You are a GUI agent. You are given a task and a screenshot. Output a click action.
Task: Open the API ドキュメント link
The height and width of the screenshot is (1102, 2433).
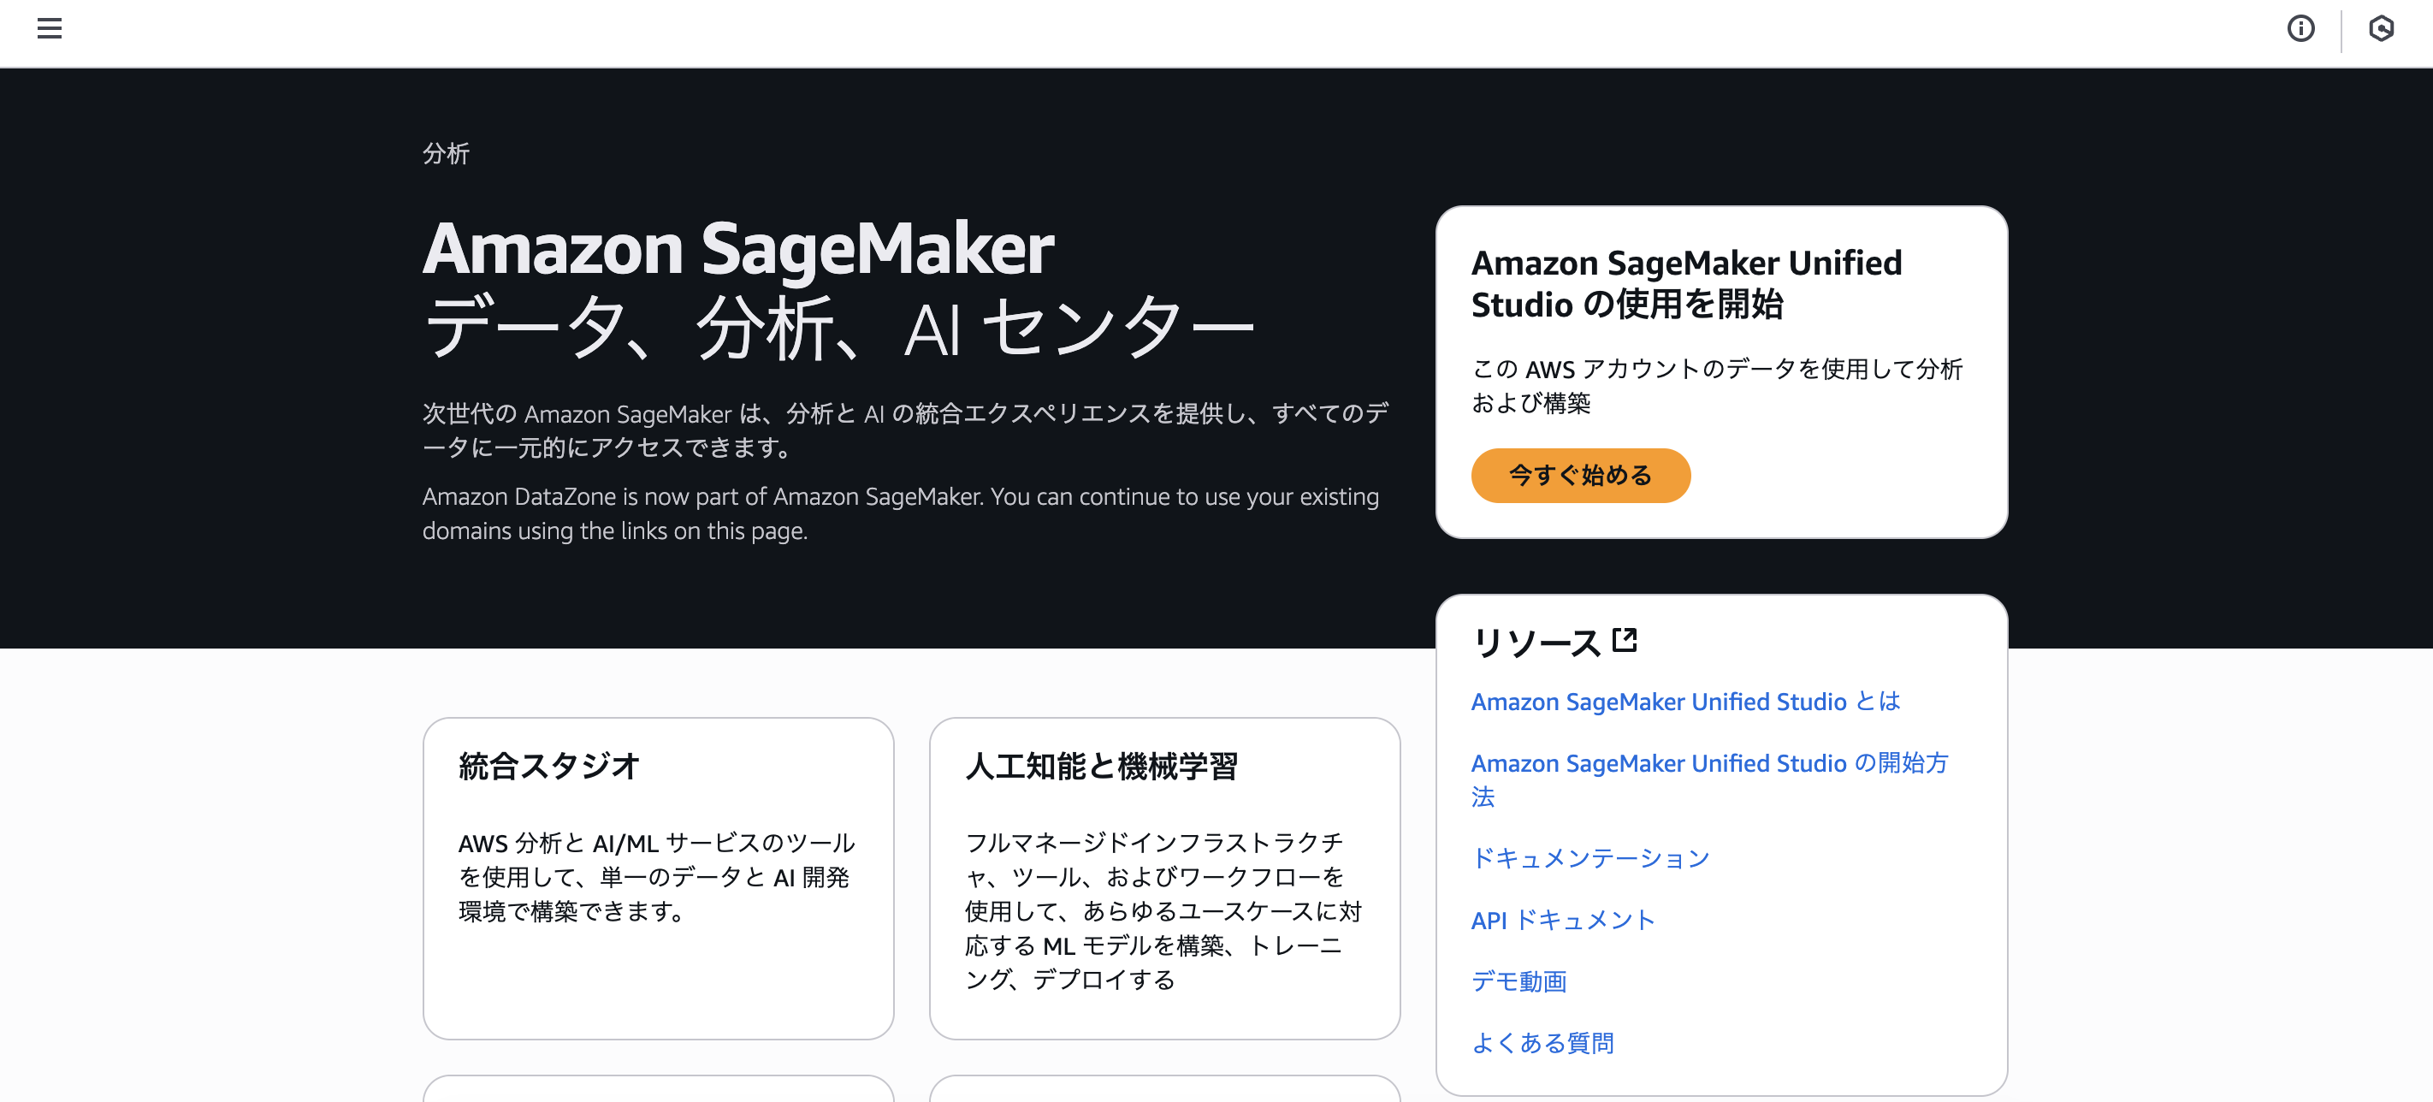(x=1563, y=920)
